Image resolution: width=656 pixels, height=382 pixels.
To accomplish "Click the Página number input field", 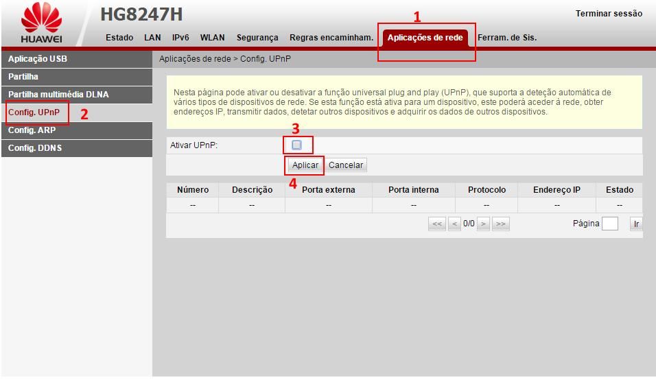I will pyautogui.click(x=609, y=224).
